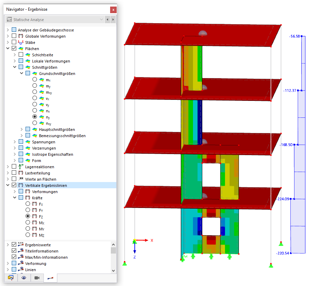
Task: Click the Flächen surfaces icon
Action: point(21,49)
